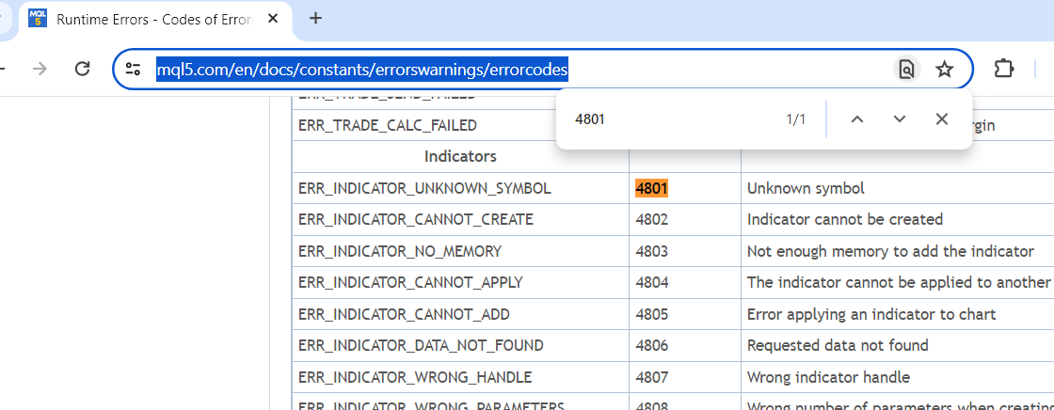Viewport: 1054px width, 410px height.
Task: Click code value 4802
Action: coord(652,220)
